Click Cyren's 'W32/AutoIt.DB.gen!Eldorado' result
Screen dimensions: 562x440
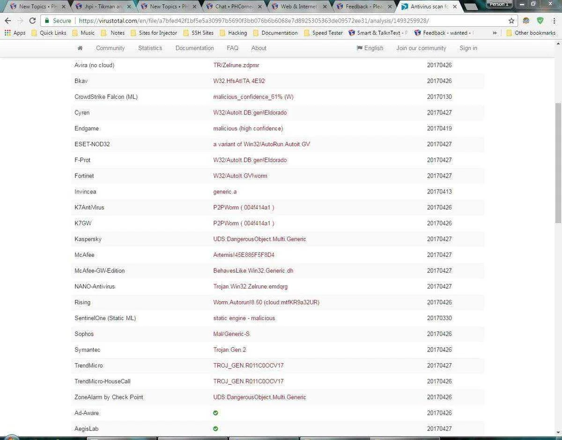point(250,112)
